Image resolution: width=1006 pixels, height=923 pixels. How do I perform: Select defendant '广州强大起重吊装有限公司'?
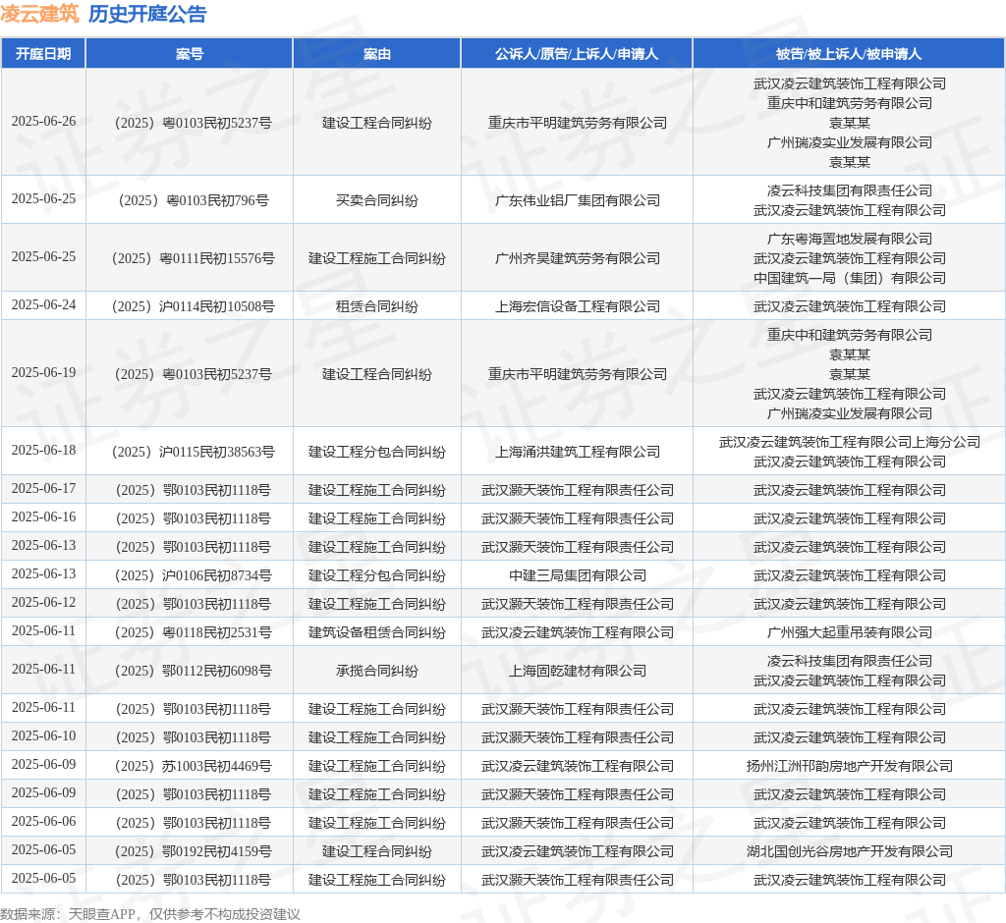tap(850, 633)
